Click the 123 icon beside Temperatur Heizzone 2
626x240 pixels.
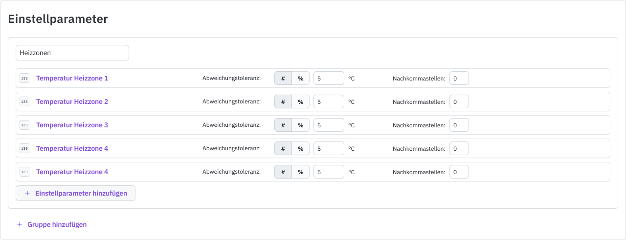click(24, 101)
